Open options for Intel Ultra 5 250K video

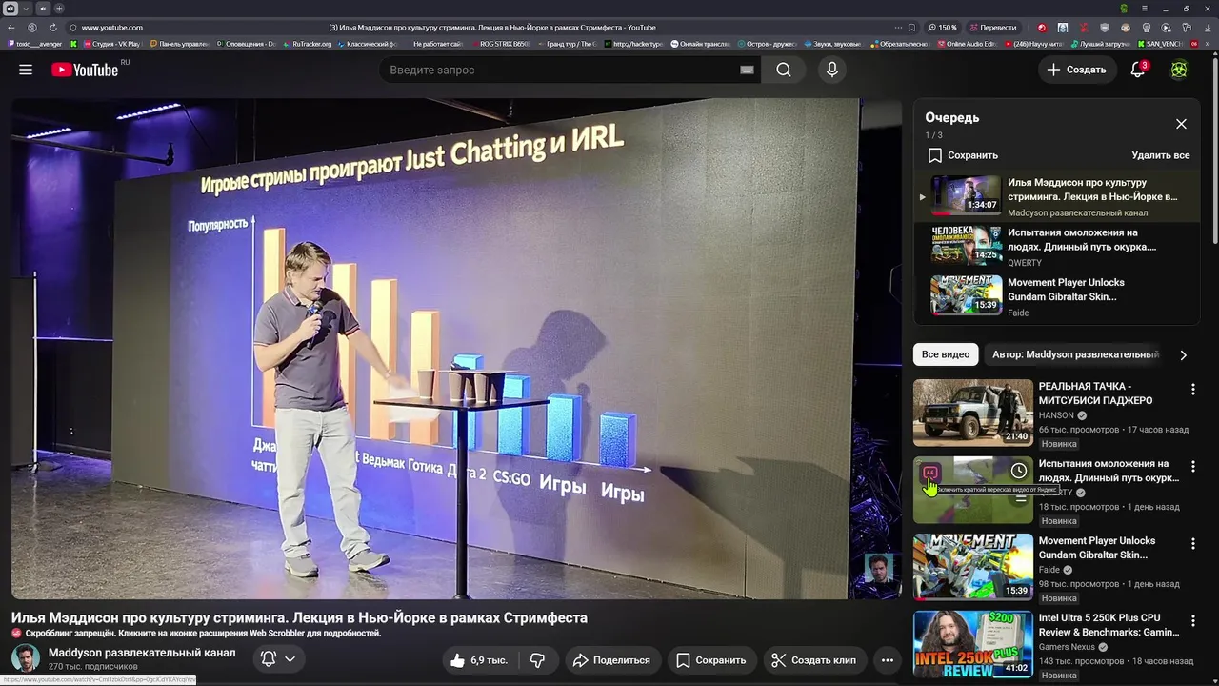point(1192,620)
